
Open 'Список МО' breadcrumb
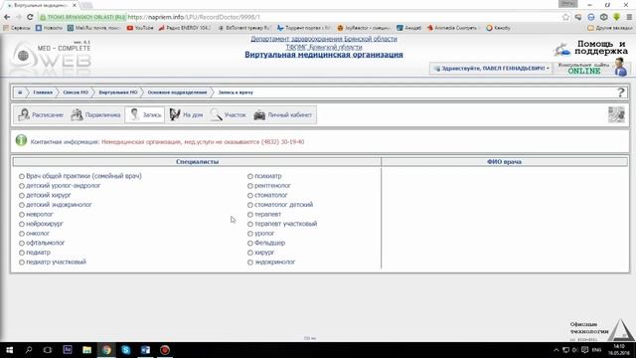click(x=76, y=92)
